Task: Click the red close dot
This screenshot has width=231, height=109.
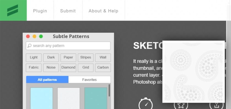Action: point(28,37)
